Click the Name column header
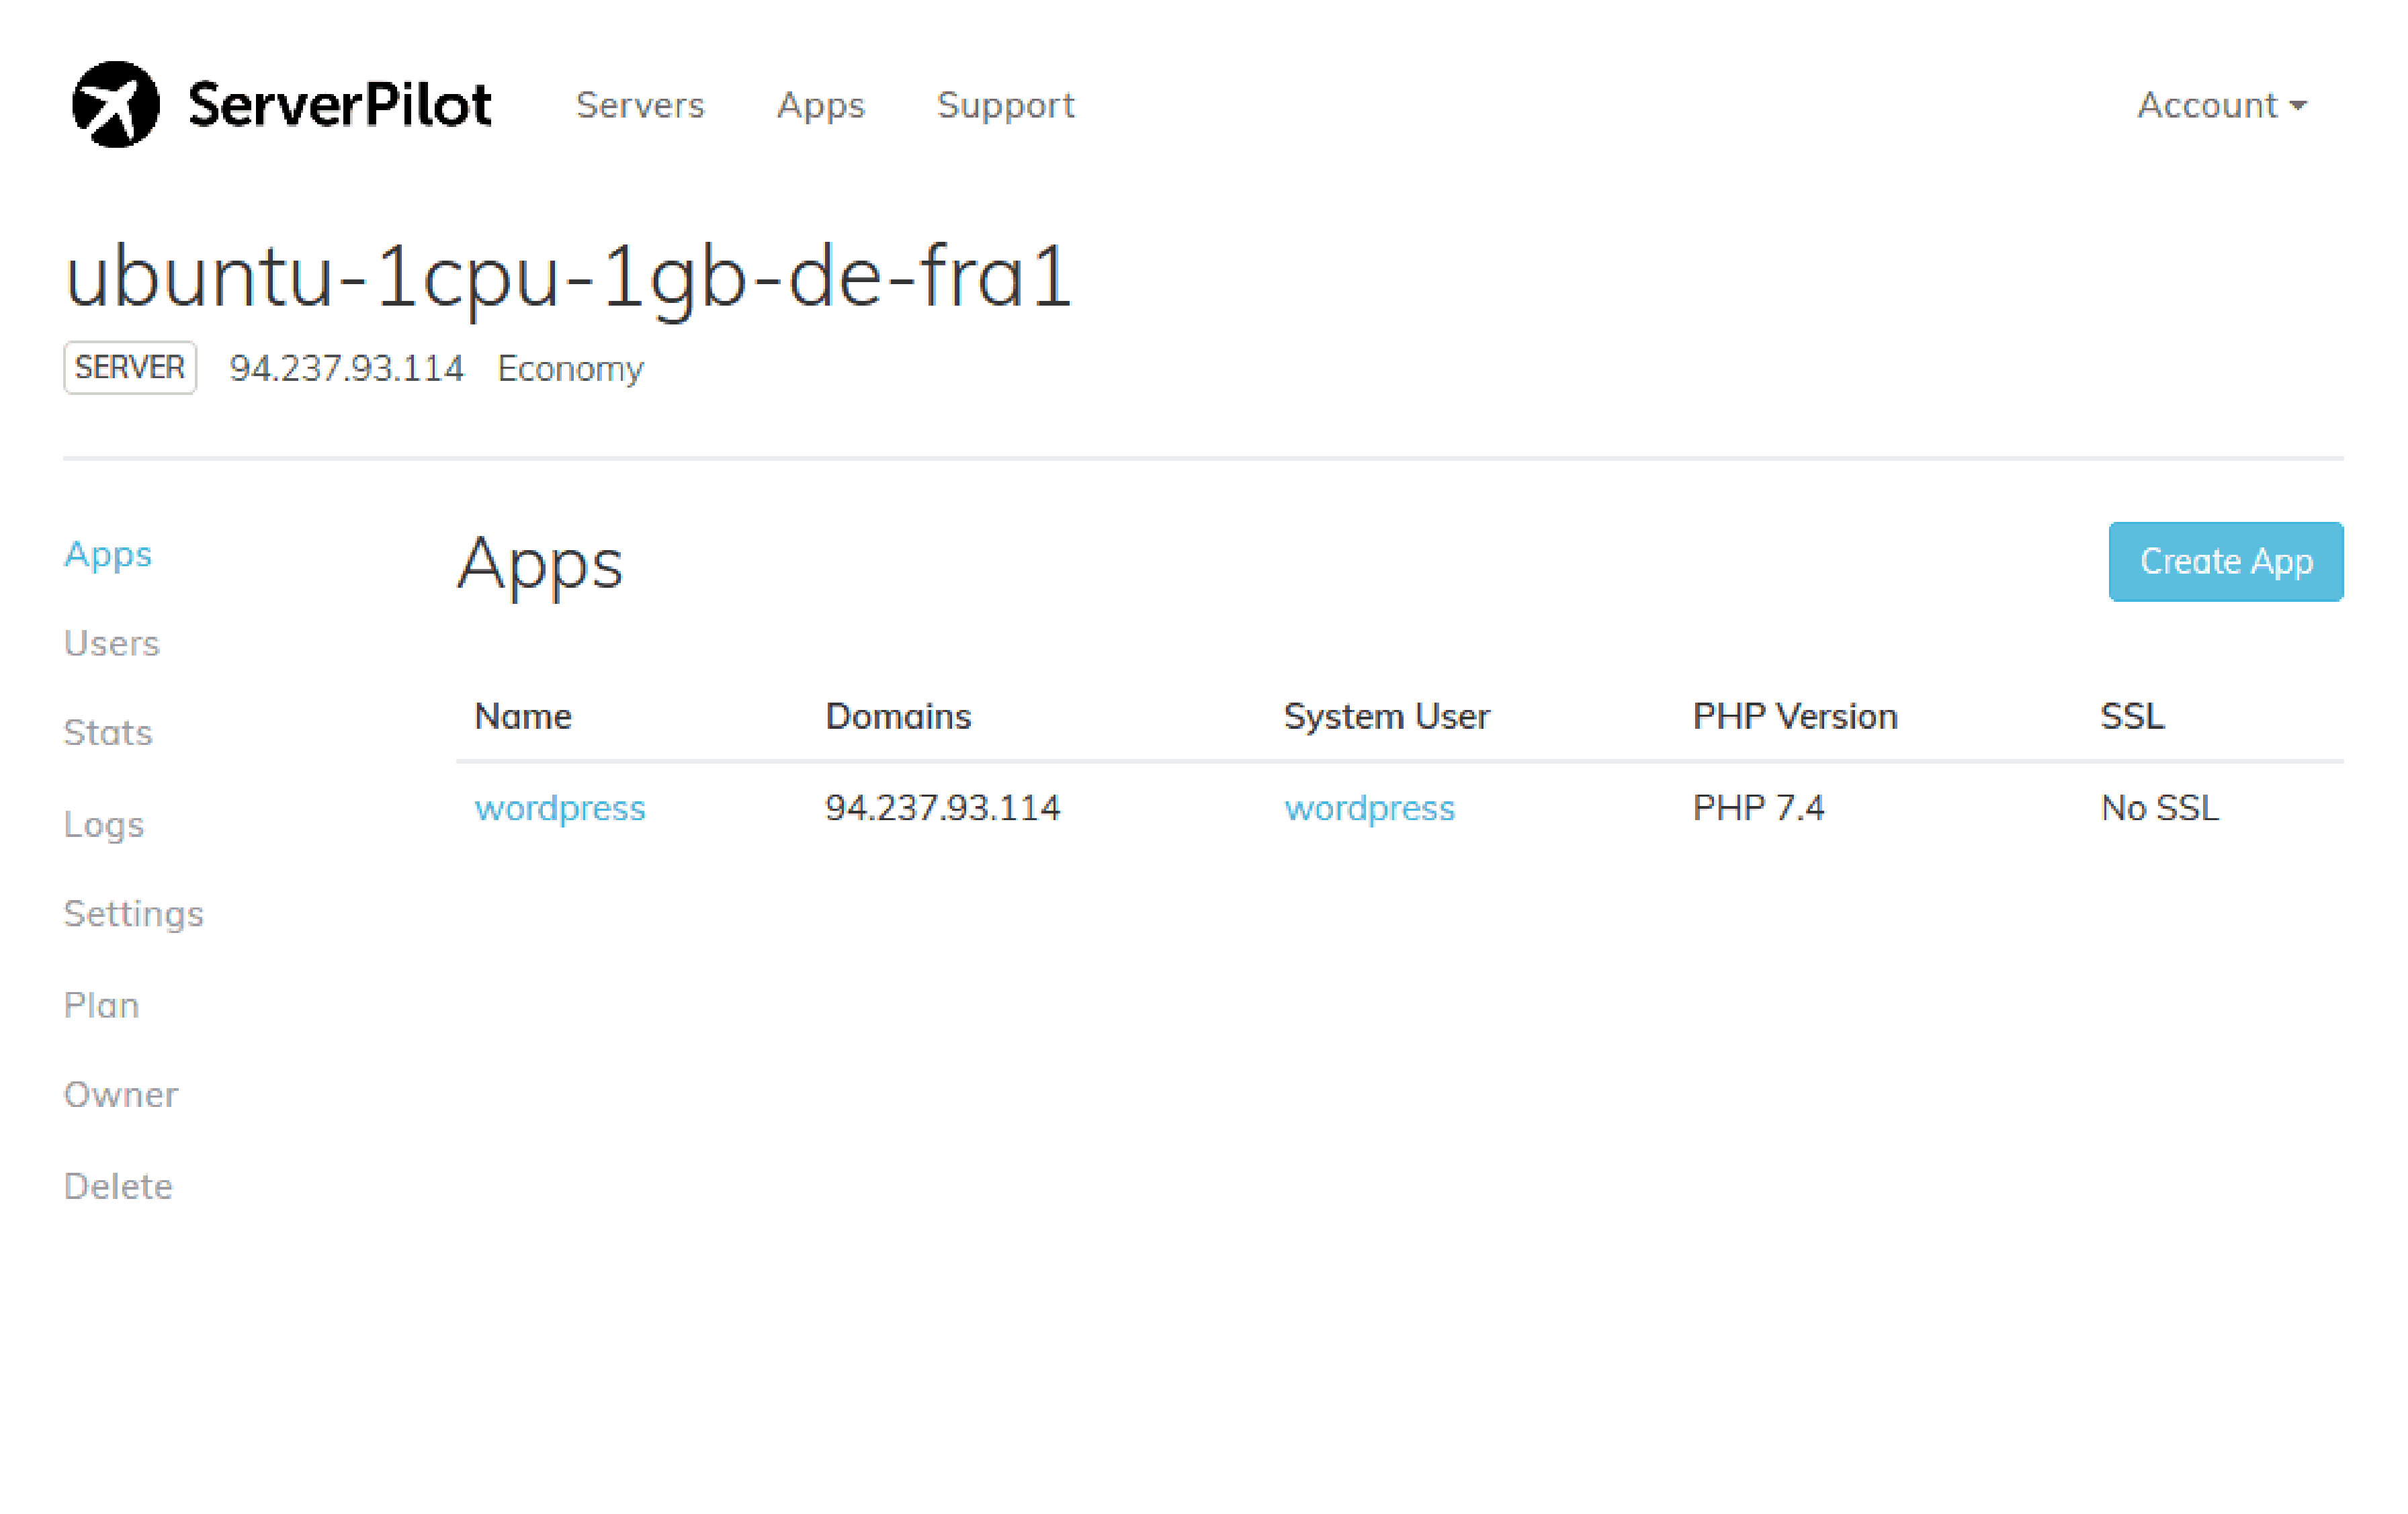The height and width of the screenshot is (1514, 2408). [x=523, y=716]
